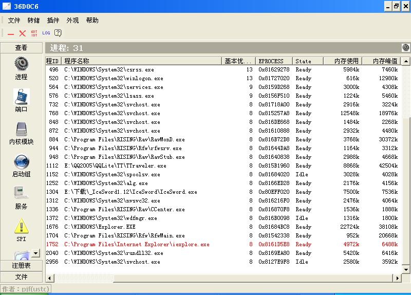411x295 pixels.
Task: Select the services.exe process row
Action: tap(223, 87)
